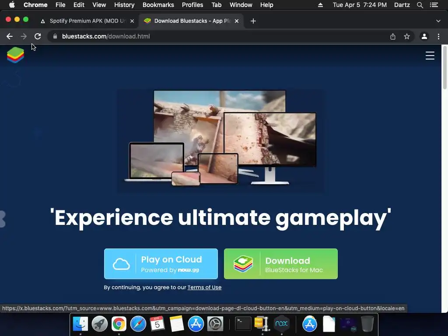Open Google Chrome from the Dock
Image resolution: width=448 pixels, height=336 pixels.
click(119, 324)
